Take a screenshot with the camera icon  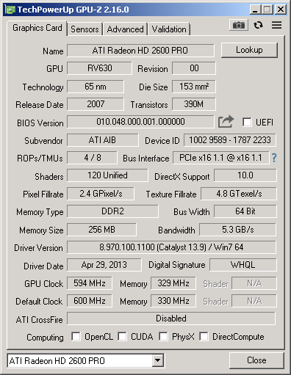(x=239, y=25)
